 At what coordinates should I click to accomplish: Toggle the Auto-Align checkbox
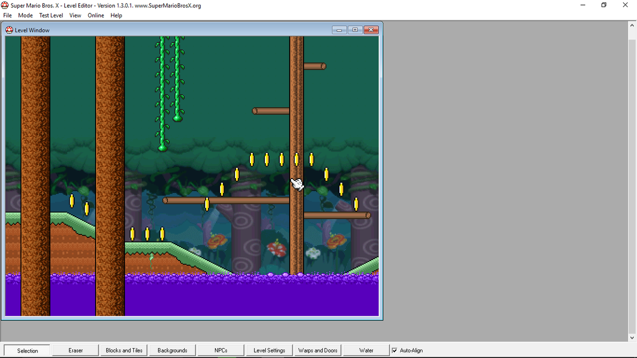coord(394,350)
